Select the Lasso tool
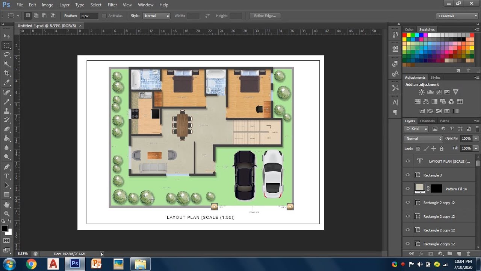This screenshot has width=481, height=271. click(x=7, y=55)
